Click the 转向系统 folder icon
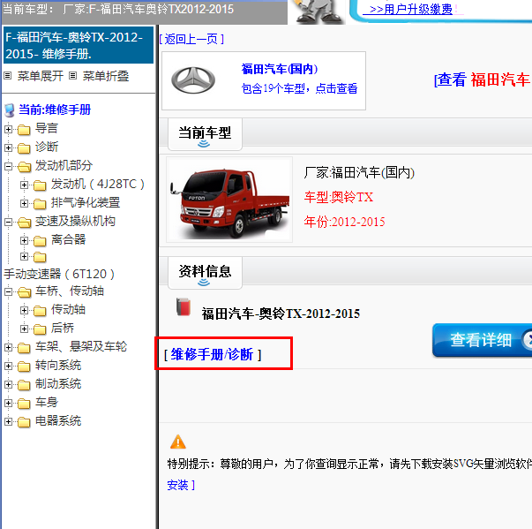This screenshot has height=529, width=532. pyautogui.click(x=24, y=366)
